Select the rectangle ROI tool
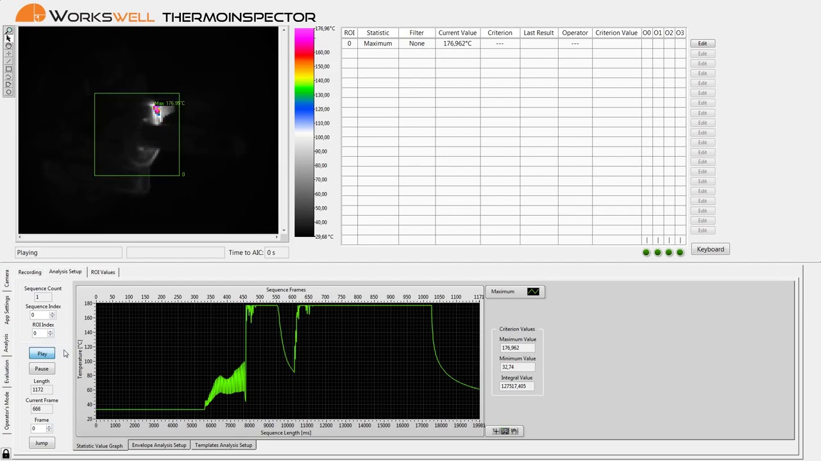This screenshot has width=821, height=461. click(8, 69)
